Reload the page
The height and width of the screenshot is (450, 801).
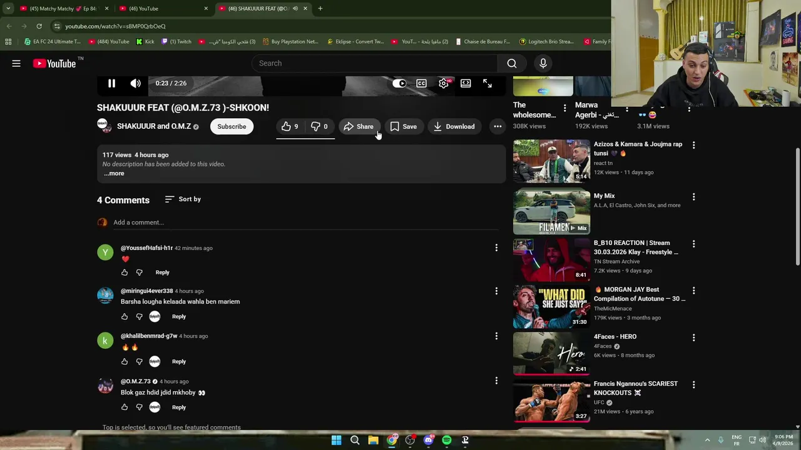[x=39, y=26]
